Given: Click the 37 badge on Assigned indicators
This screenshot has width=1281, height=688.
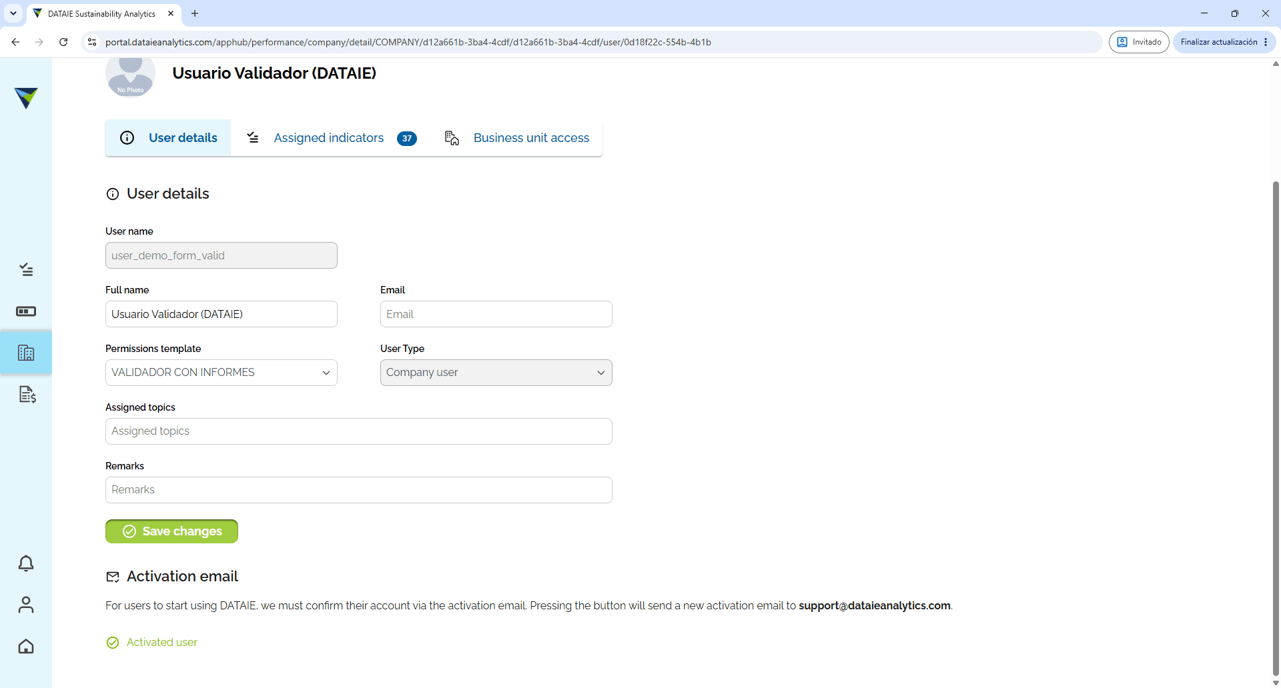Looking at the screenshot, I should point(407,139).
